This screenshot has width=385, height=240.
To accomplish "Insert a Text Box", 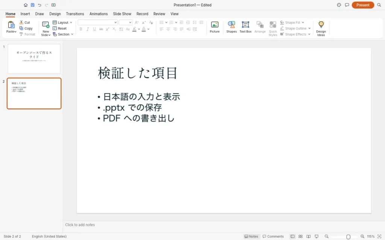I will pos(245,27).
